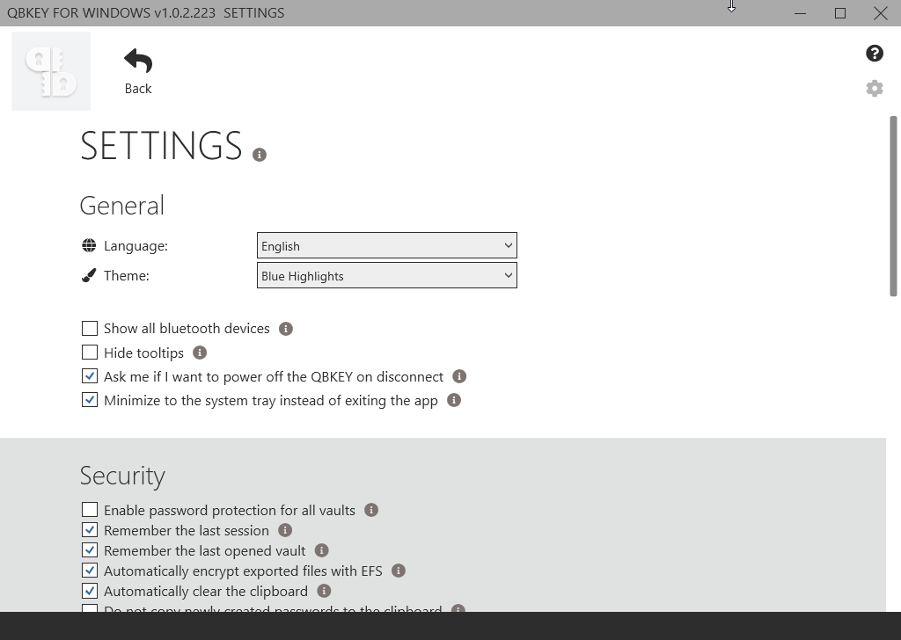The width and height of the screenshot is (901, 640).
Task: Open the help question mark icon
Action: pyautogui.click(x=874, y=54)
